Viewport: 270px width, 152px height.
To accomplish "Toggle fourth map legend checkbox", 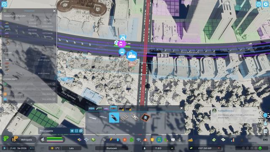I will (x=54, y=99).
